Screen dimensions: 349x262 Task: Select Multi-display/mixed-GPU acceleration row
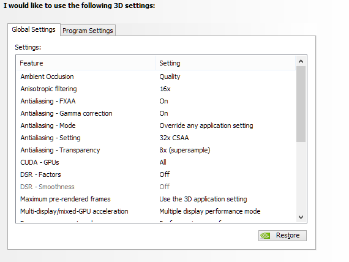click(156, 211)
